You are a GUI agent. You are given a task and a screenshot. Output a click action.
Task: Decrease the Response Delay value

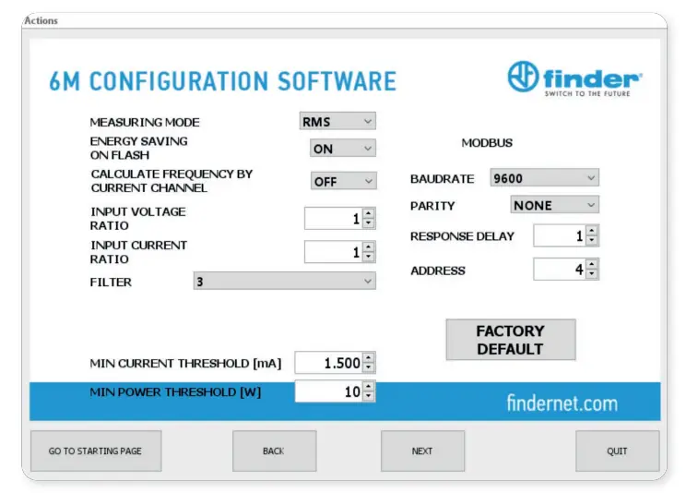(592, 241)
